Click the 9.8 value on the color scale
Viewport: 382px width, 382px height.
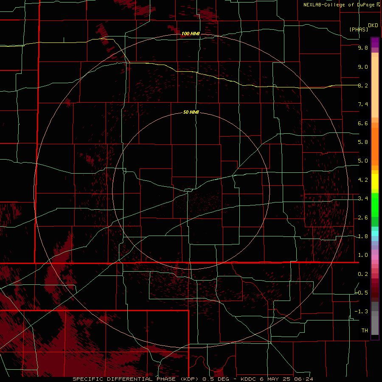[x=363, y=48]
